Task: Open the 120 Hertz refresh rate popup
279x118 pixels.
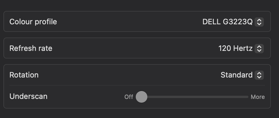Action: point(235,48)
